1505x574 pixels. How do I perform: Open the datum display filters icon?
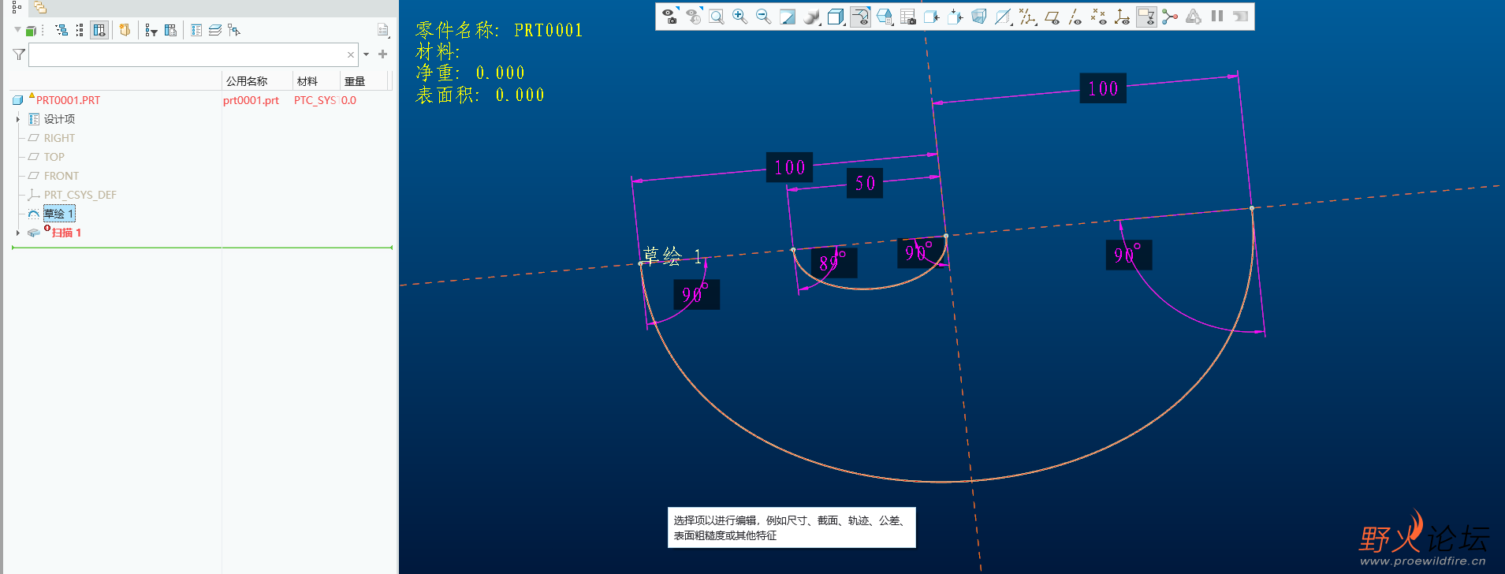tap(1027, 17)
